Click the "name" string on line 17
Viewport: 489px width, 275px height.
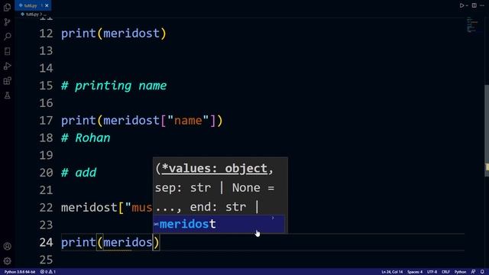(188, 121)
